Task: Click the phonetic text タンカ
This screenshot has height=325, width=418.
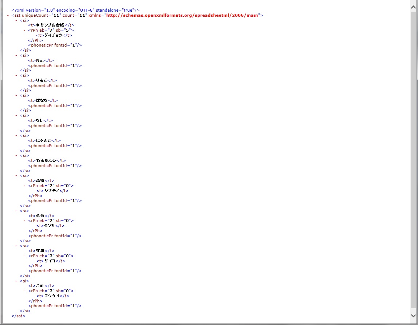Action: 50,226
